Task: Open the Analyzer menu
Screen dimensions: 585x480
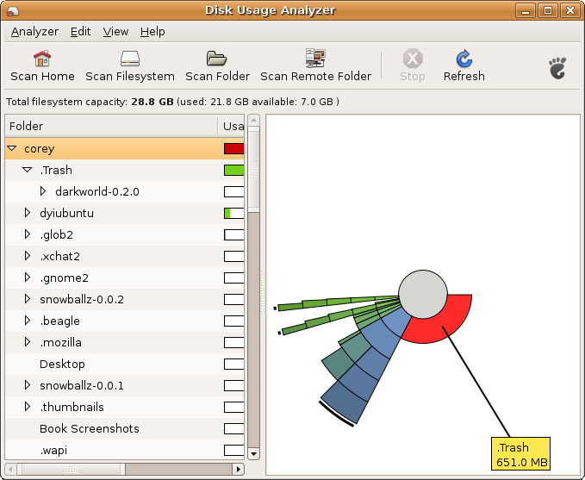Action: click(x=34, y=31)
